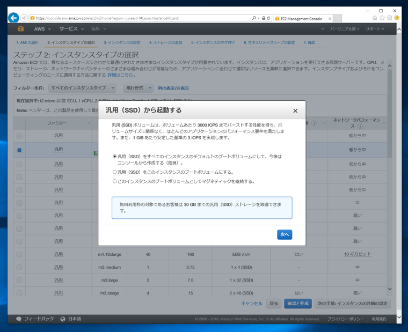Viewport: 408px width, 332px height.
Task: Click the page scrollbar down arrow
Action: point(399,318)
